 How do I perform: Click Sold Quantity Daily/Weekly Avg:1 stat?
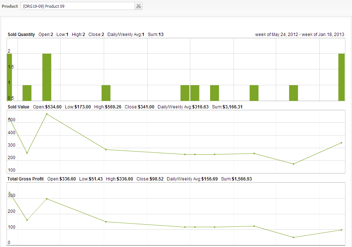[x=126, y=35]
